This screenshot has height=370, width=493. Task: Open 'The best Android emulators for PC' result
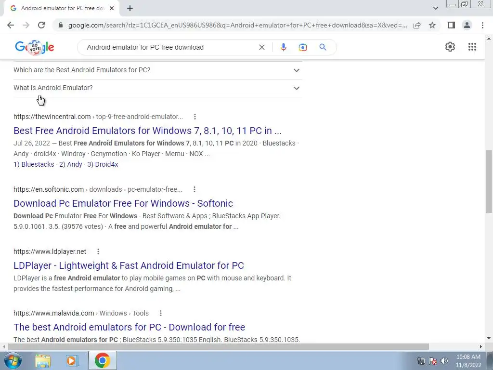pyautogui.click(x=129, y=327)
